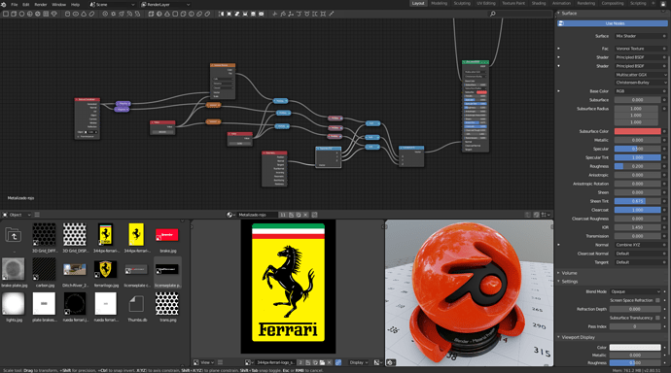Click the torus primitive icon in top toolbar
The height and width of the screenshot is (373, 671).
[76, 14]
